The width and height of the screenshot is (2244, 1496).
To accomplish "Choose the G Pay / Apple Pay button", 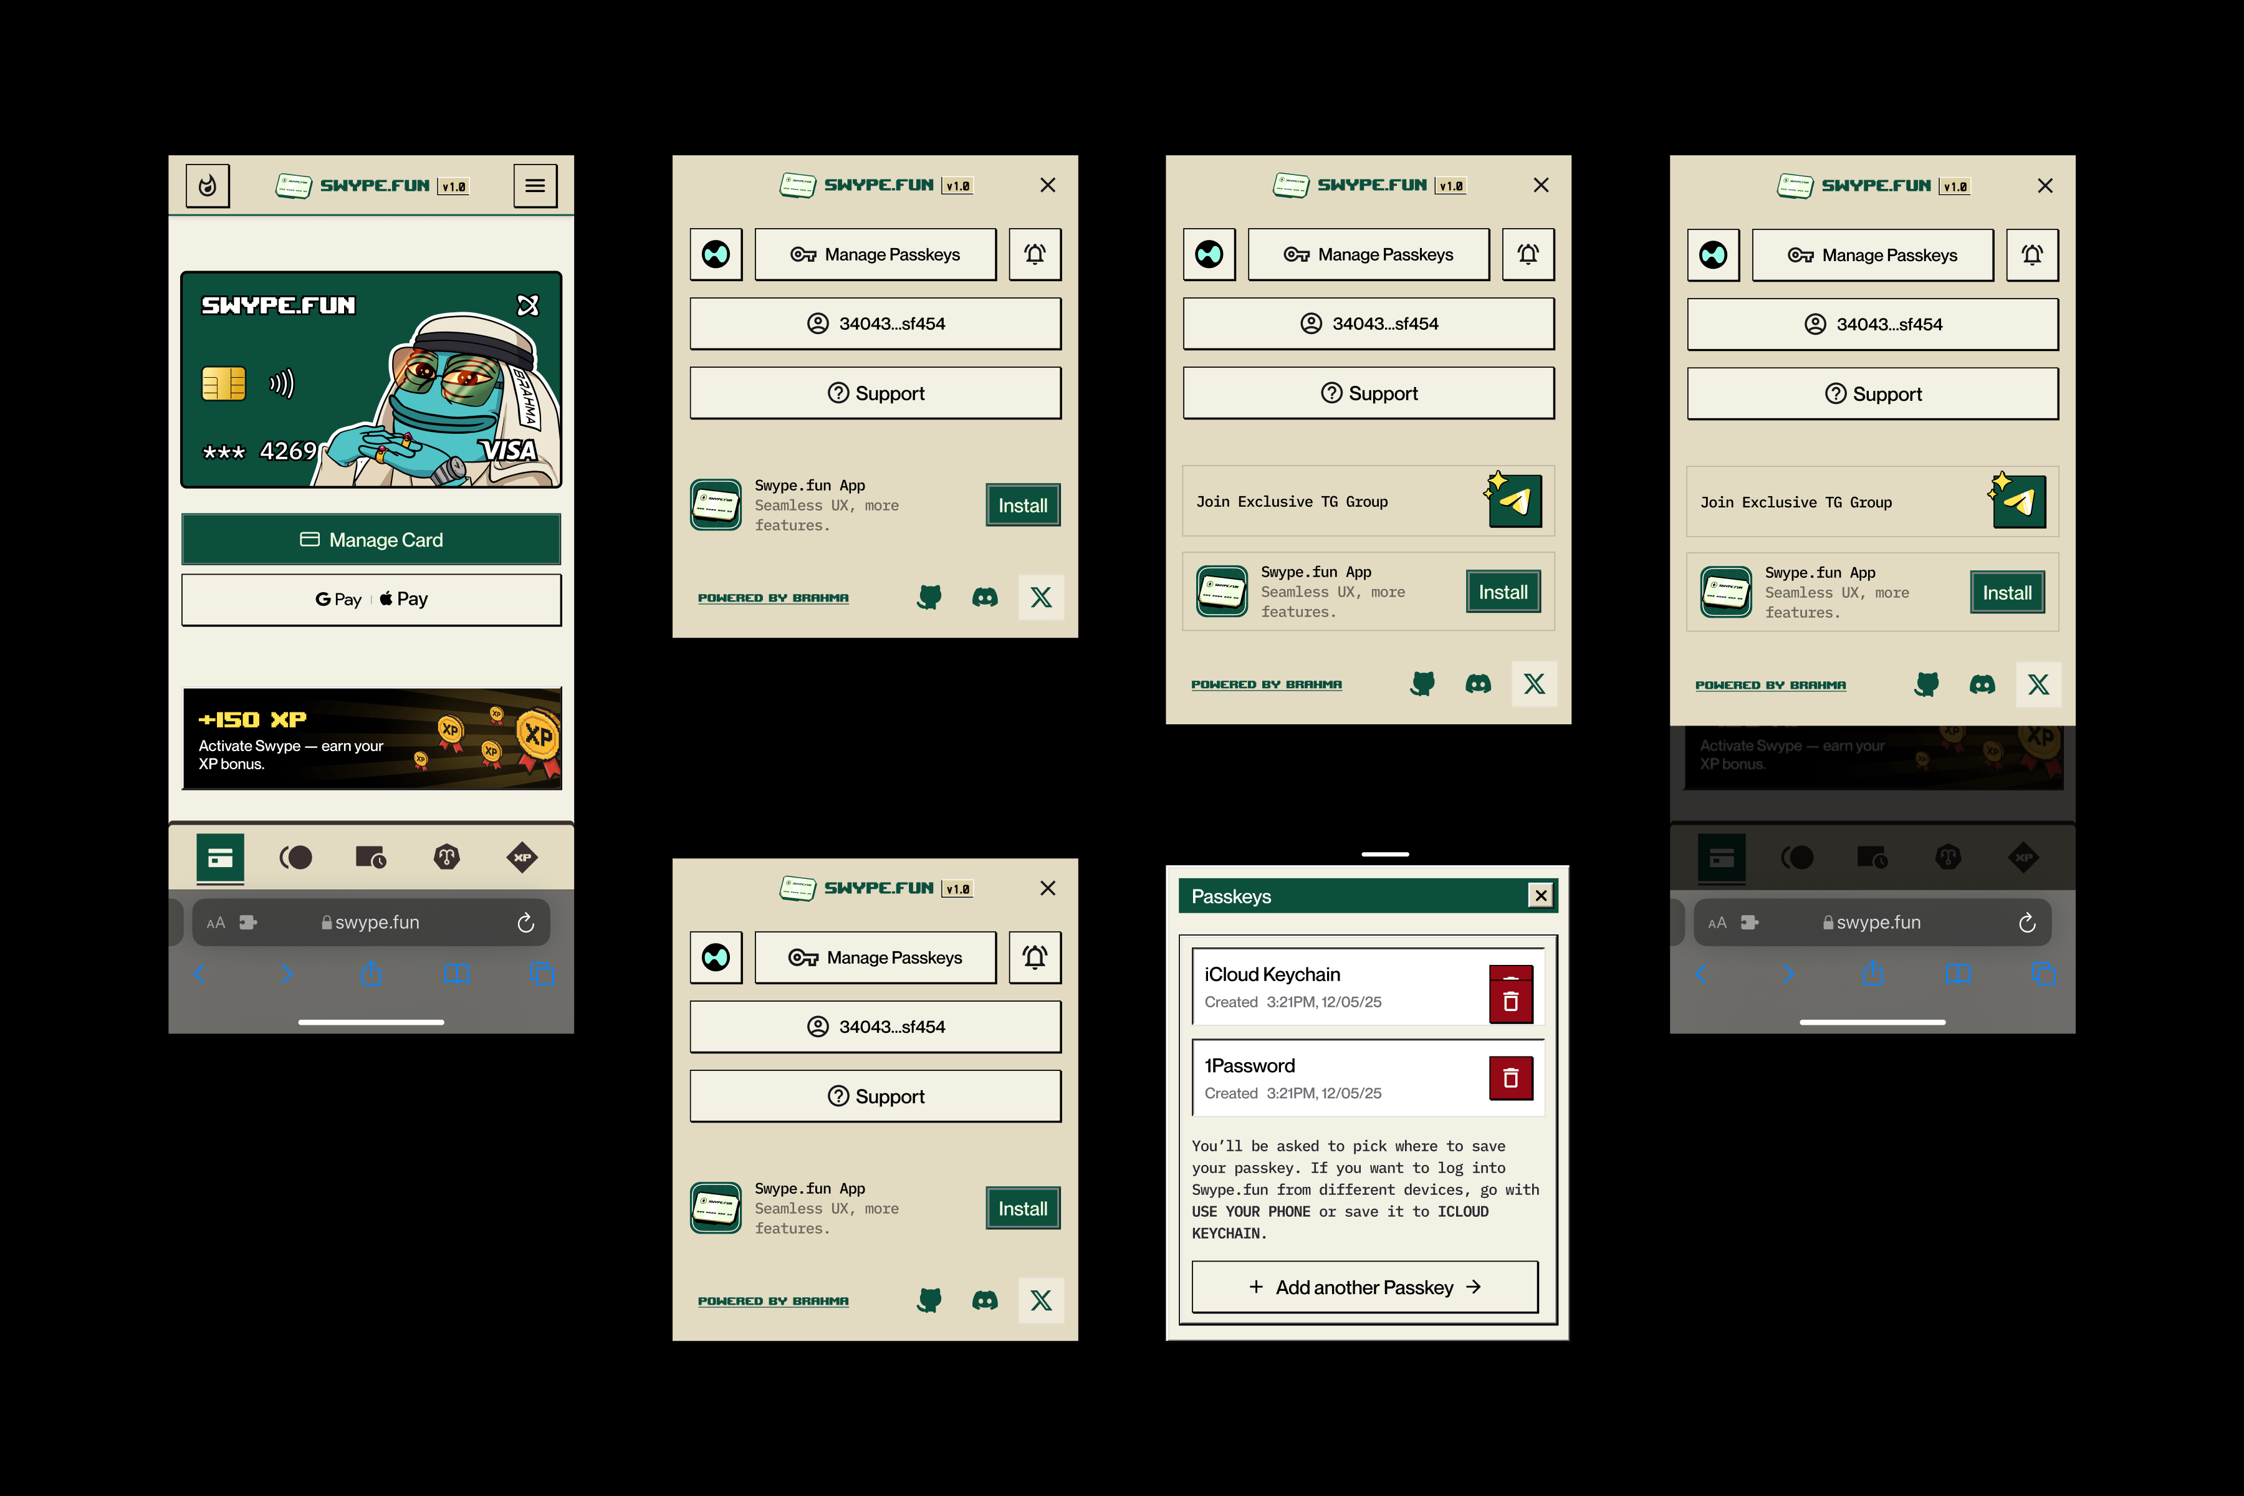I will pyautogui.click(x=371, y=599).
